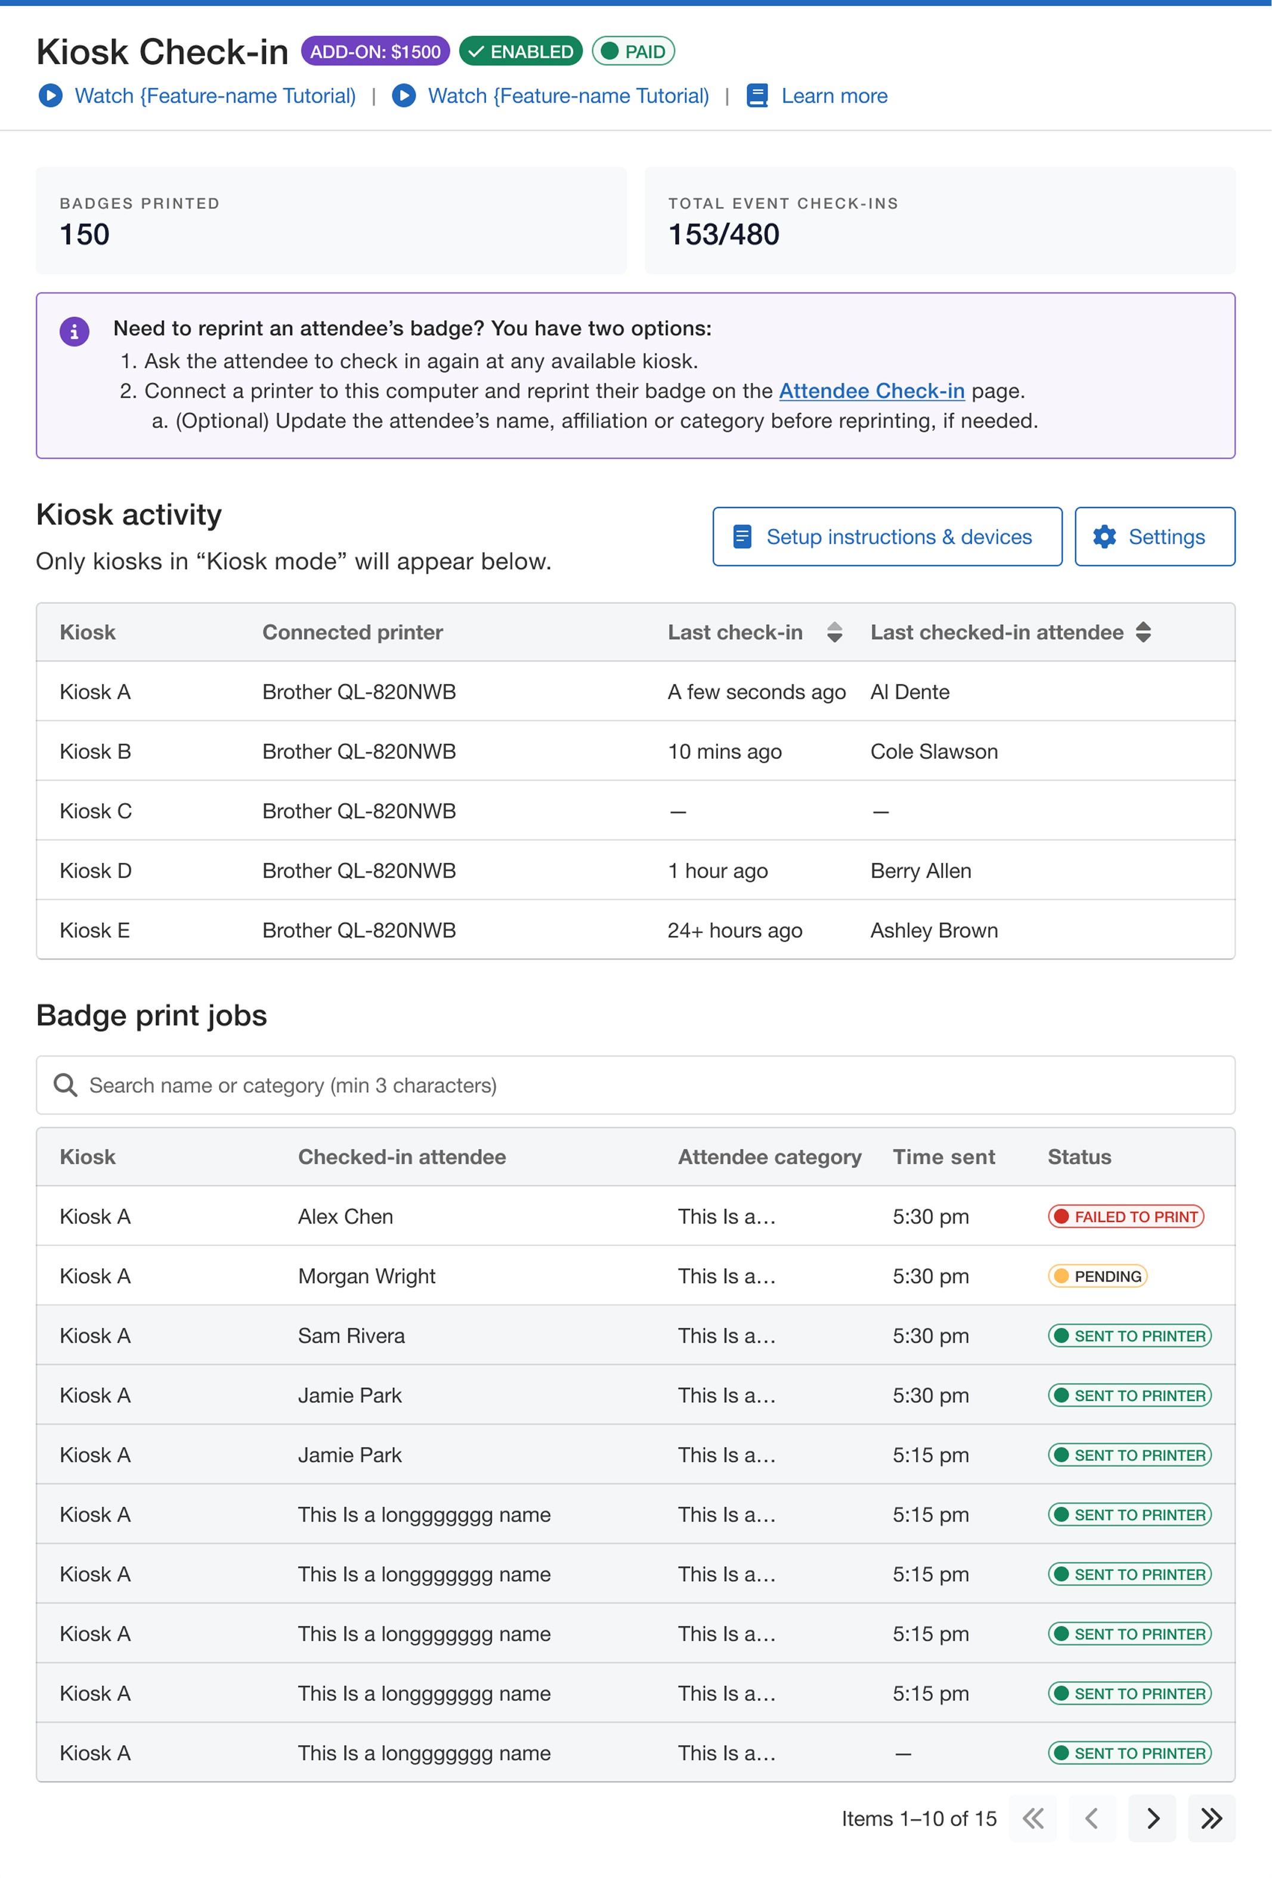Viewport: 1272px width, 1878px height.
Task: Click the second tutorial play icon
Action: pyautogui.click(x=403, y=95)
